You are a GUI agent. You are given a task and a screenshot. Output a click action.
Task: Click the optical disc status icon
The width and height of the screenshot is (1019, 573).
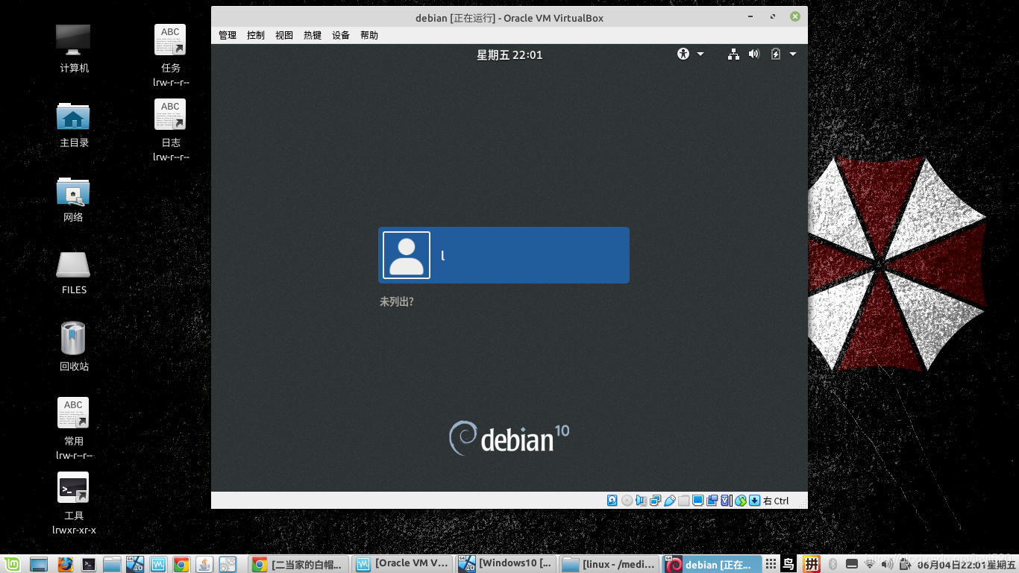627,501
